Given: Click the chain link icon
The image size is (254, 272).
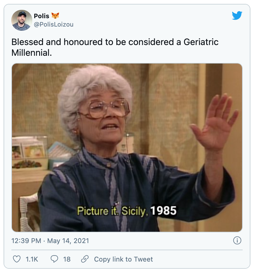Looking at the screenshot, I should [x=85, y=259].
